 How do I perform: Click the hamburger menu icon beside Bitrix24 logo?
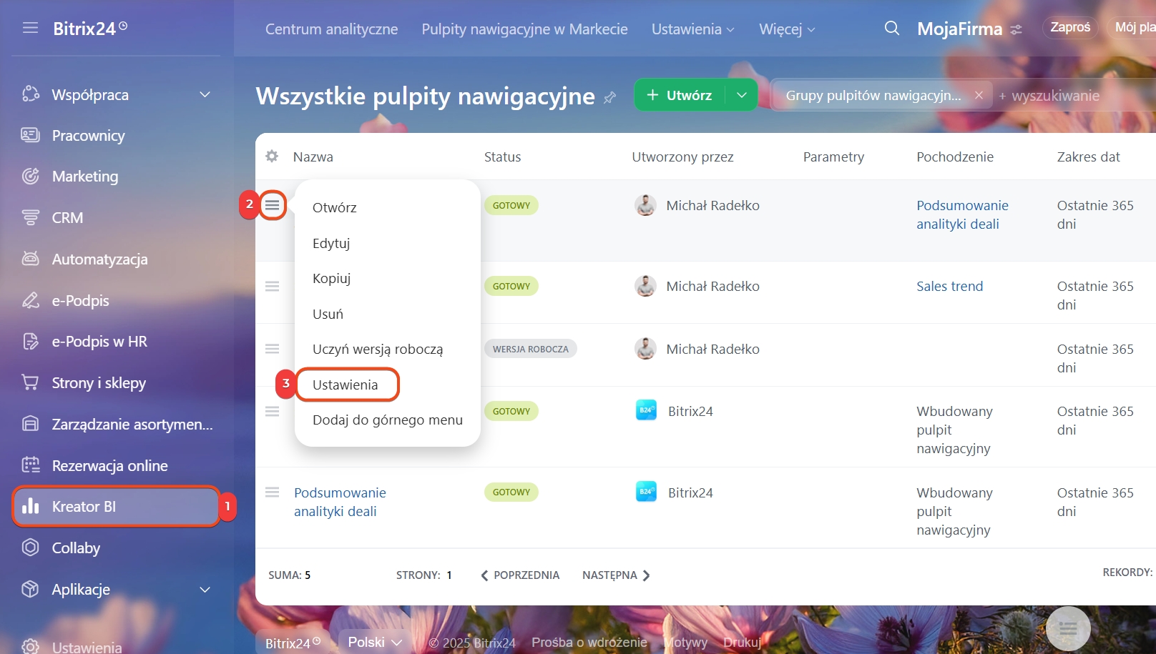pos(30,28)
